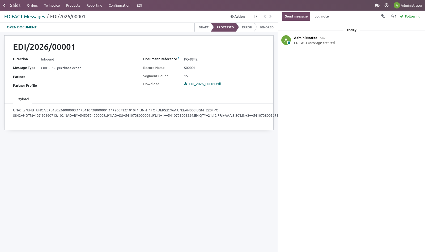The image size is (425, 252).
Task: Set status to IGNORED
Action: click(x=267, y=27)
